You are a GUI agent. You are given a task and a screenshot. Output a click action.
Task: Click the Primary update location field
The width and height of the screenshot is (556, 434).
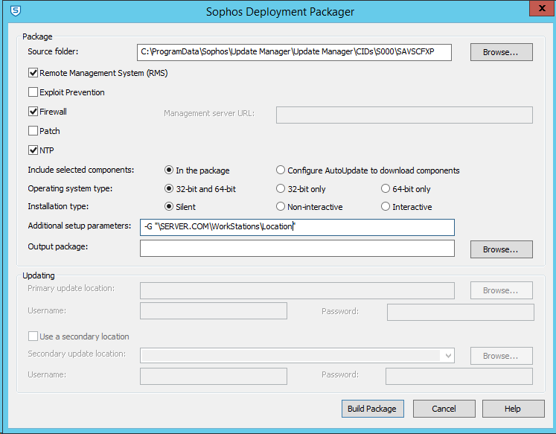coord(297,291)
